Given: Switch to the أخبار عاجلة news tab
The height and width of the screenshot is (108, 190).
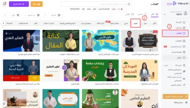Looking at the screenshot, I should point(100,23).
